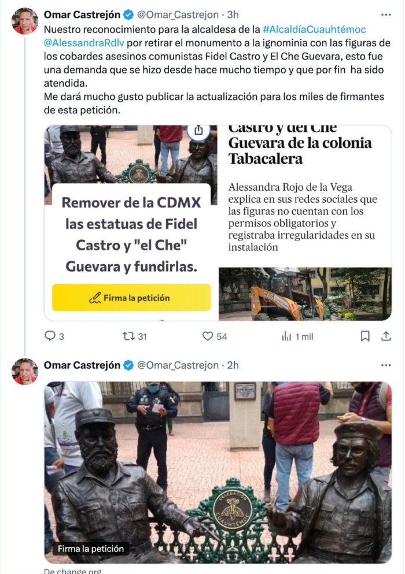This screenshot has width=405, height=574.
Task: View the analytics icon showing 1 mil
Action: coord(286,336)
